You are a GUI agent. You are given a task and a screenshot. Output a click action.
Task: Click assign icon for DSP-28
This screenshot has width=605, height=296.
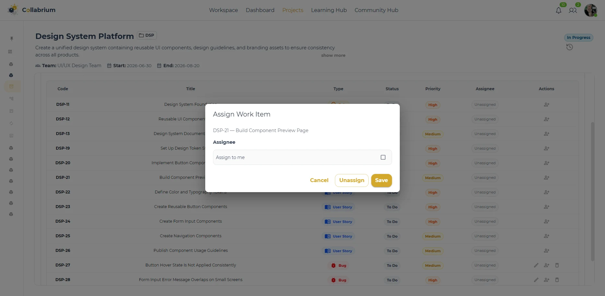pyautogui.click(x=547, y=280)
